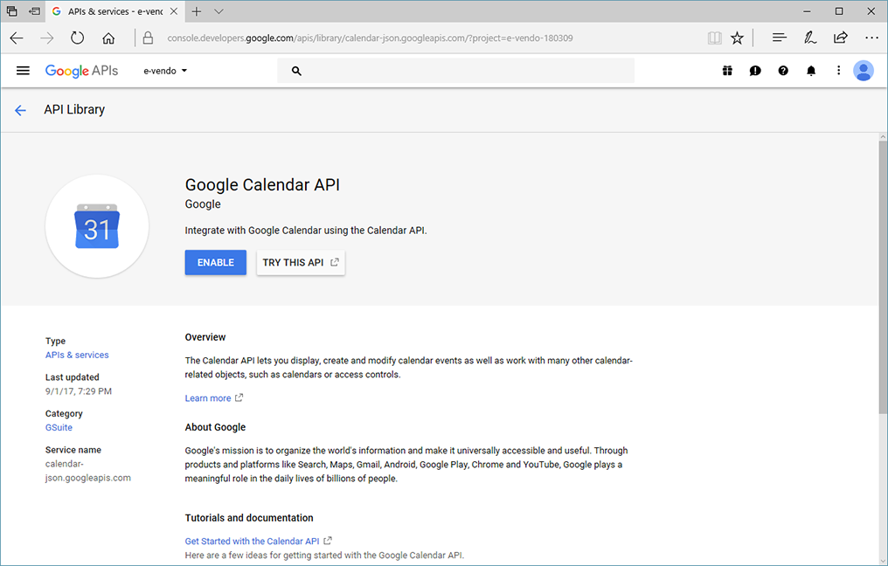
Task: Open the share page icon
Action: (841, 38)
